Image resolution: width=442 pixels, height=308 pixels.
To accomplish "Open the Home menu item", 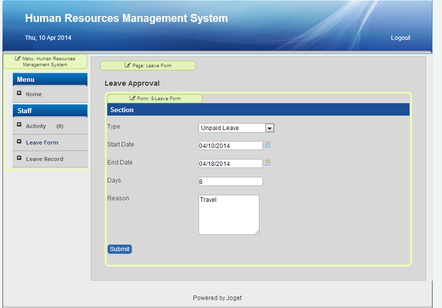I will [x=34, y=94].
